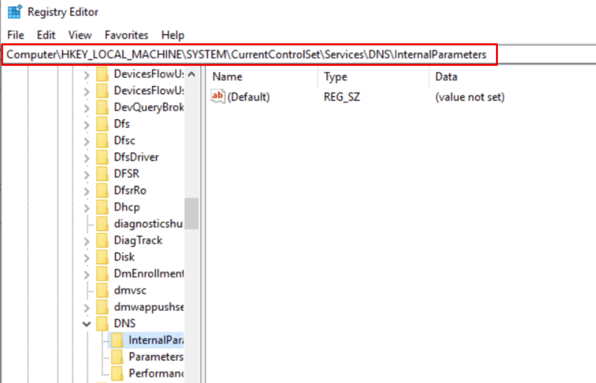
Task: Expand the DfsrRo key
Action: (87, 191)
